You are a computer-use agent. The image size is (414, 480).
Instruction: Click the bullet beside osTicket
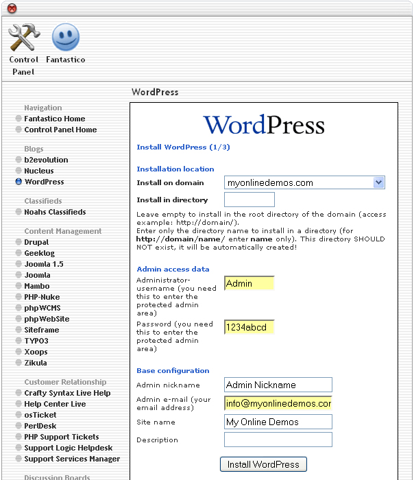[x=19, y=415]
